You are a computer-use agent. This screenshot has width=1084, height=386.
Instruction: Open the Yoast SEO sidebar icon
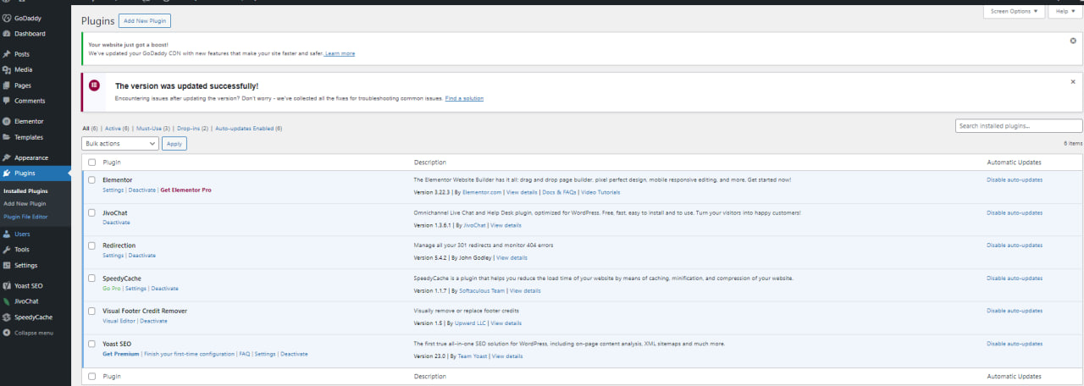[7, 286]
